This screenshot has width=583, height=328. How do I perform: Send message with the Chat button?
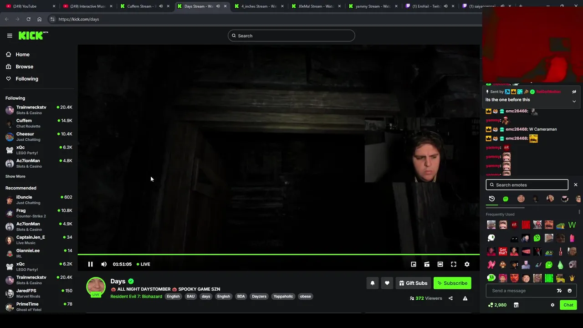click(x=568, y=305)
